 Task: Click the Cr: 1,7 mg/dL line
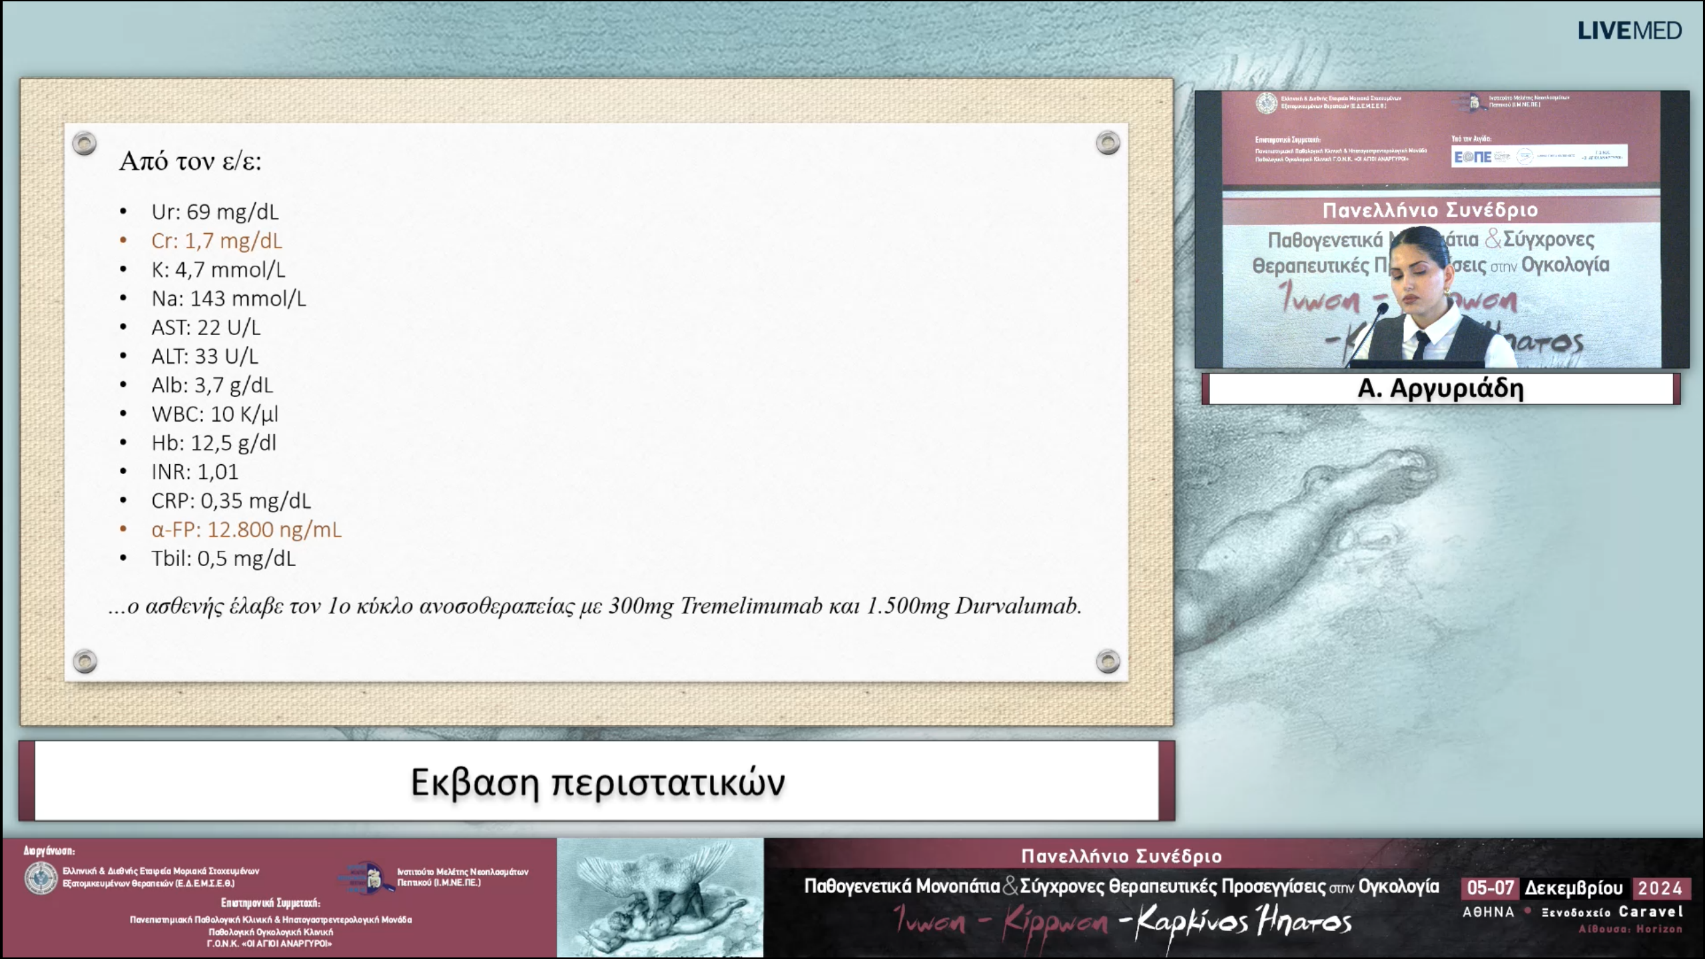point(216,240)
